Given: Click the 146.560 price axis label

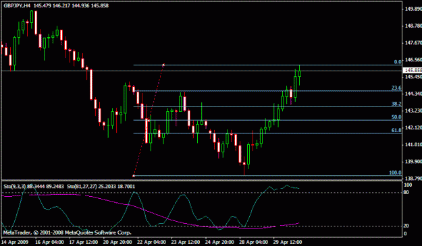Looking at the screenshot, I should coord(413,59).
